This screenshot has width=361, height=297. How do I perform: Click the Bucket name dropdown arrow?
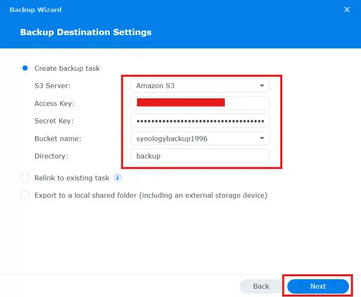pyautogui.click(x=262, y=138)
